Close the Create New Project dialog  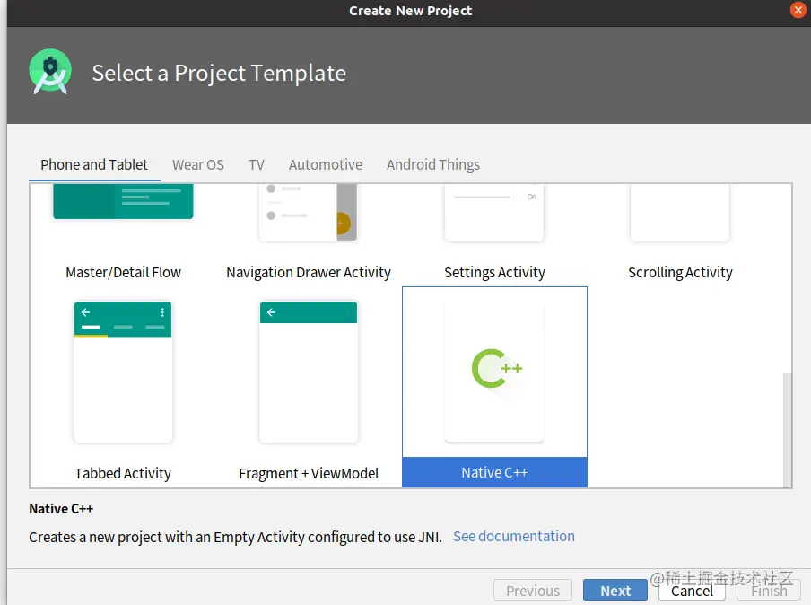798,11
